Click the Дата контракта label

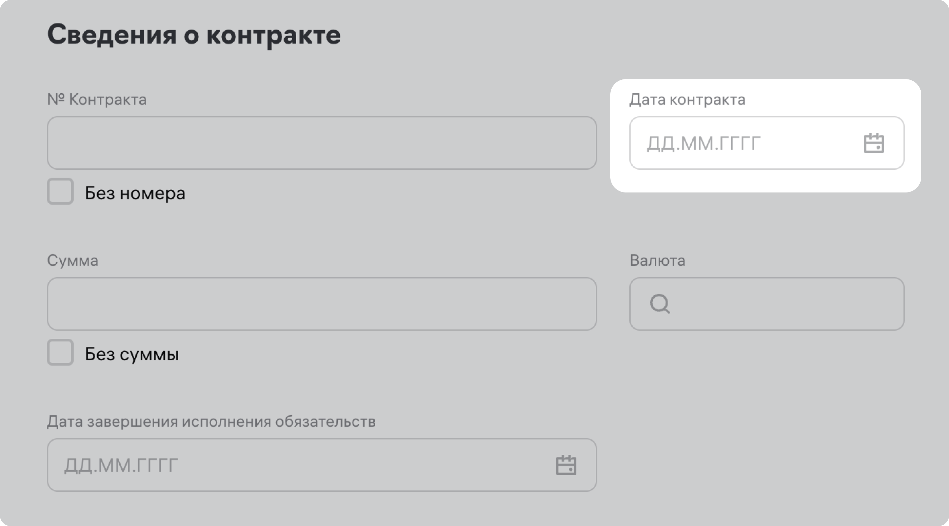[687, 100]
